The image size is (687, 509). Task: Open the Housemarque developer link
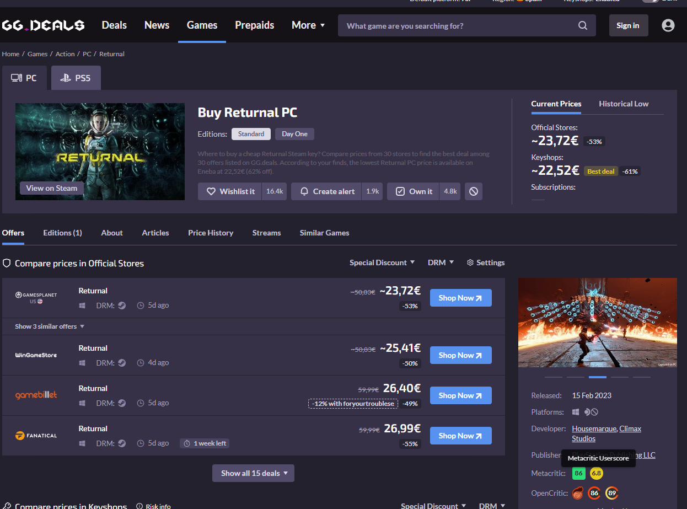[594, 428]
